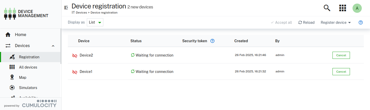This screenshot has height=110, width=370.
Task: Cancel the Device1 registration
Action: click(341, 72)
